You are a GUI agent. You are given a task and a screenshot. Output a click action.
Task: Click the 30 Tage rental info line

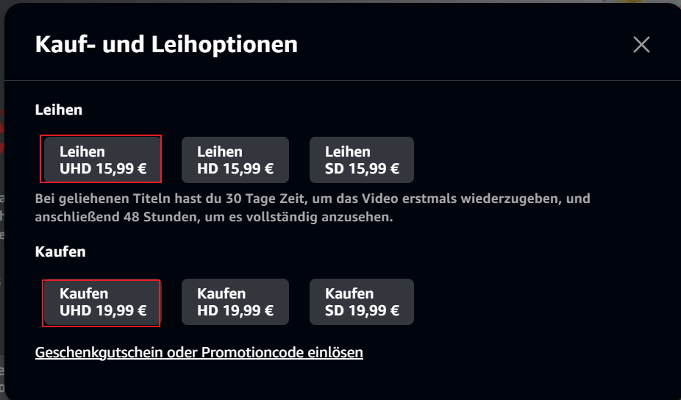click(x=313, y=199)
